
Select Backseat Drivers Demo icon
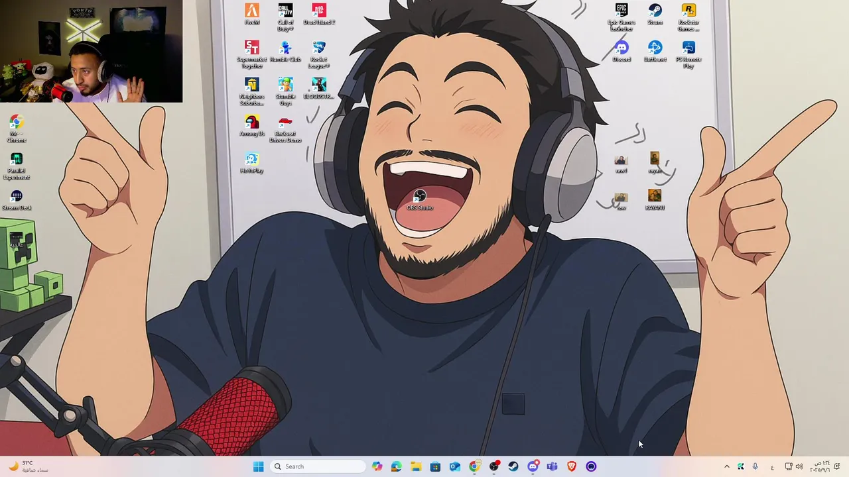[285, 129]
